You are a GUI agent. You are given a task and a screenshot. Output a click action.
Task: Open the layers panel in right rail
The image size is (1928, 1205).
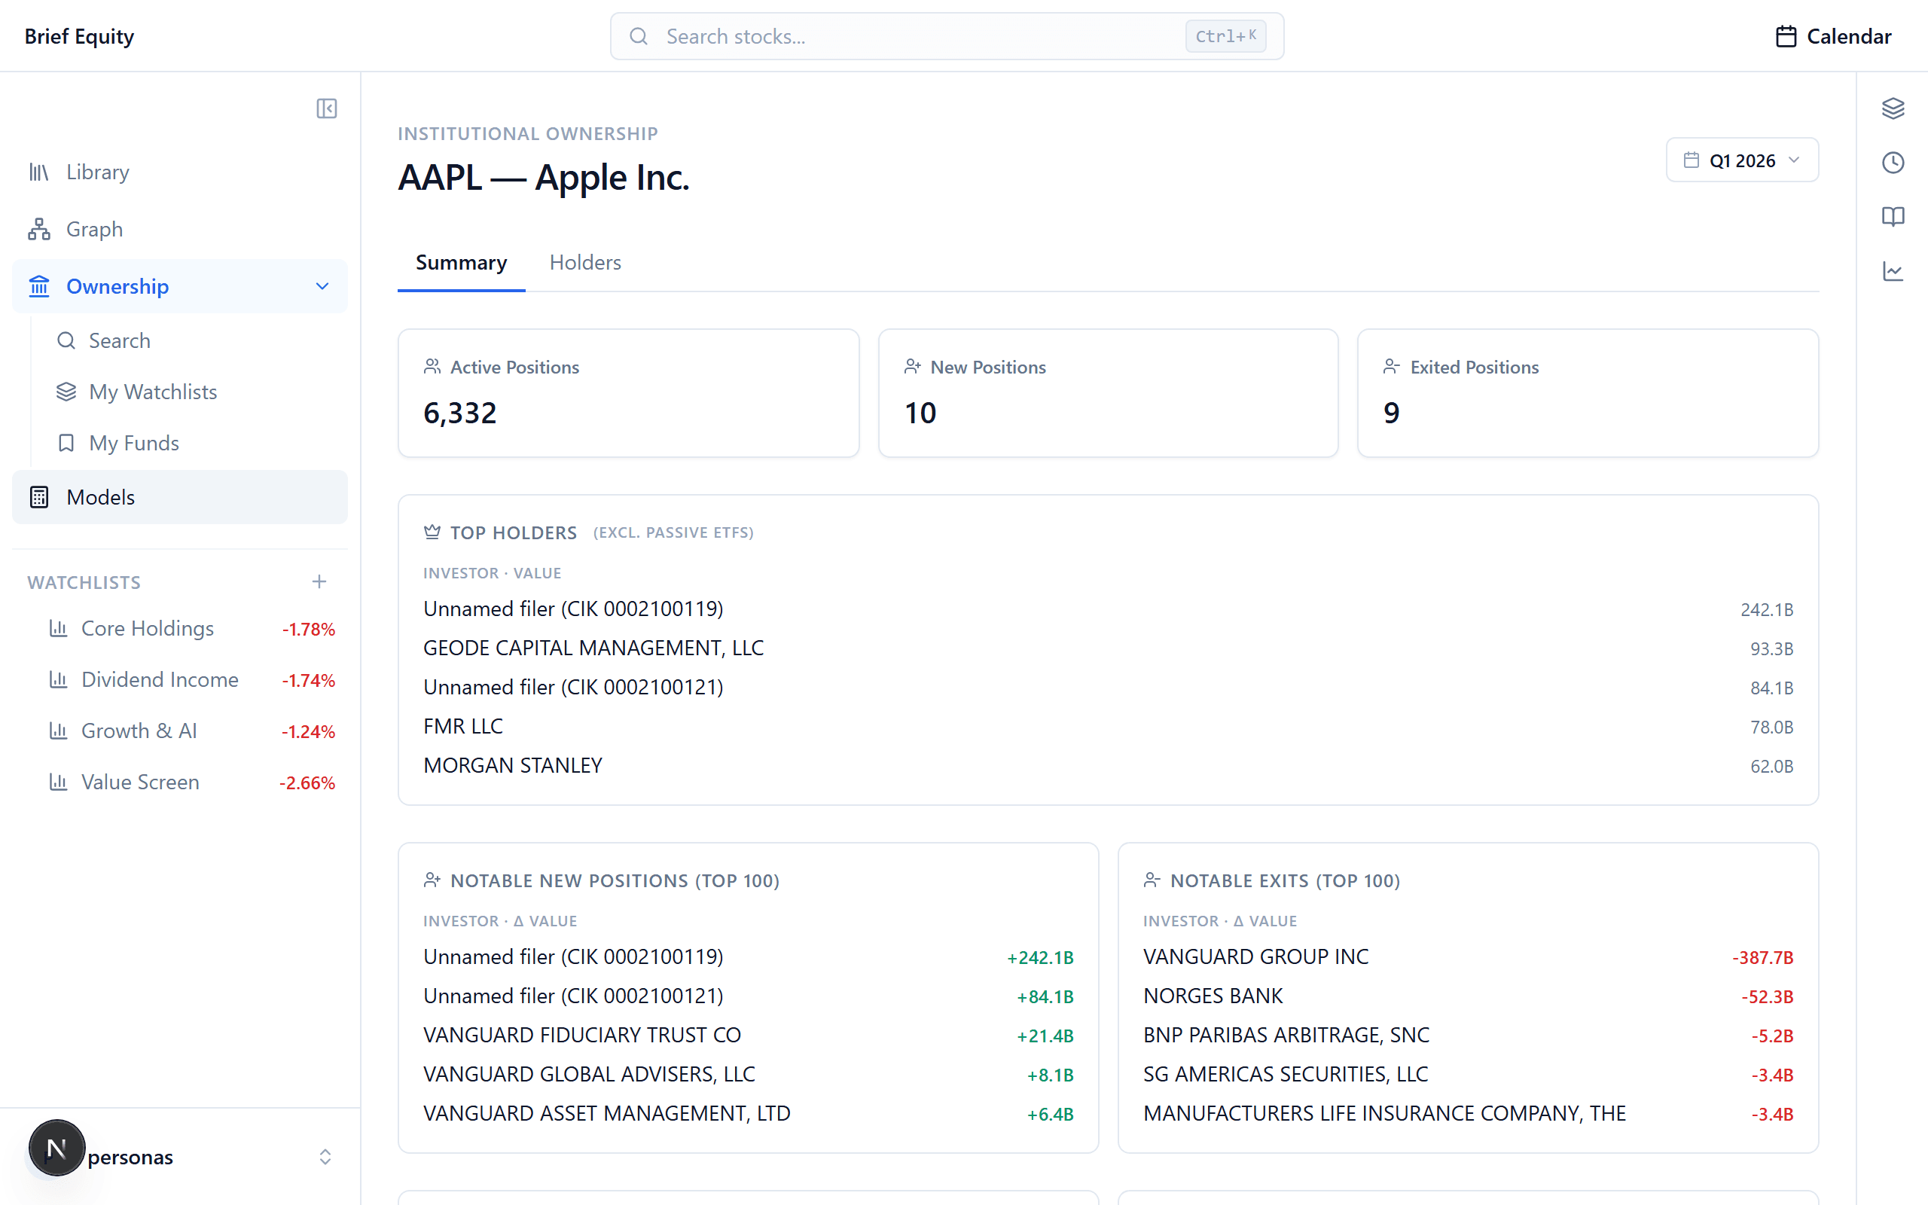(1893, 108)
